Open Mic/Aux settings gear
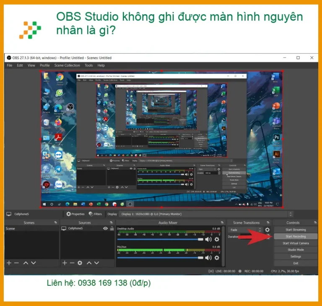 point(217,258)
